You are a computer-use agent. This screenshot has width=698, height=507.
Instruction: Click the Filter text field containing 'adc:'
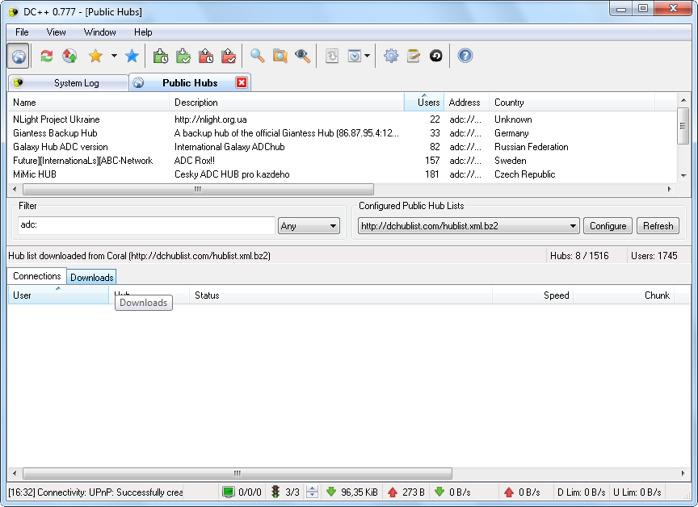pyautogui.click(x=146, y=225)
